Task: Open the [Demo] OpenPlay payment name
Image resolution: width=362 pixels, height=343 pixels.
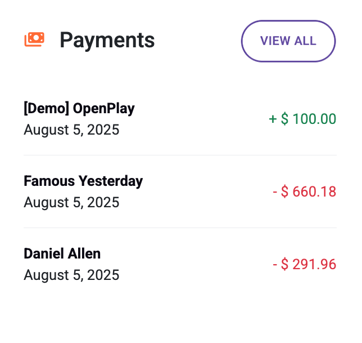Action: click(x=79, y=108)
